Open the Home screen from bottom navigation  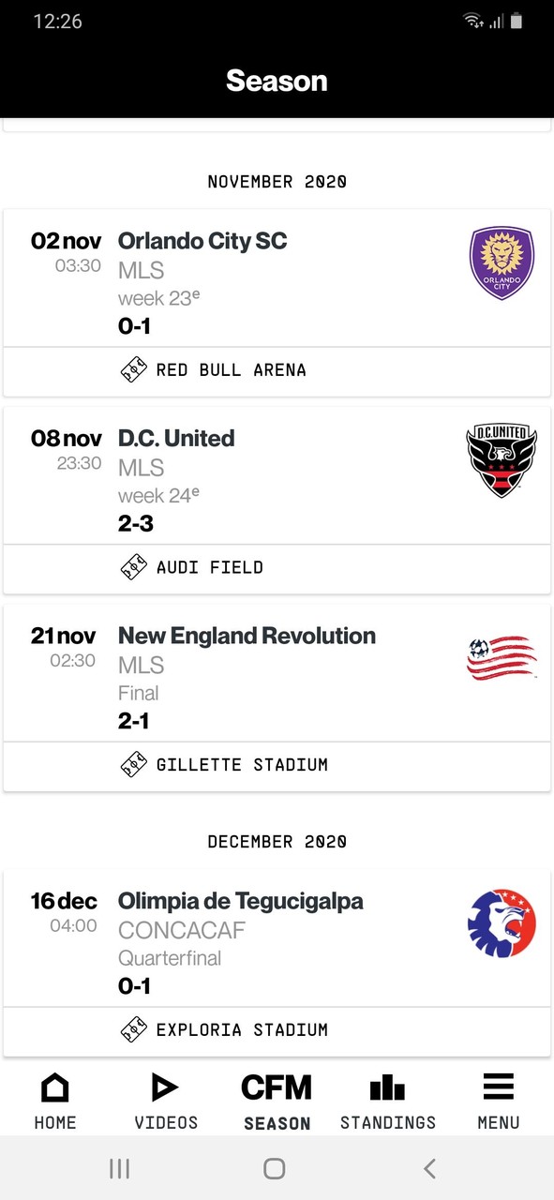click(x=54, y=1097)
